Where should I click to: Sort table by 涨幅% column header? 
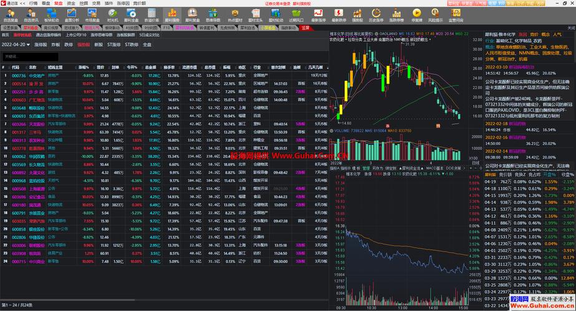tap(84, 67)
